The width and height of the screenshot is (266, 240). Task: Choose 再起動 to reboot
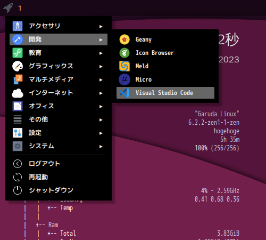[59, 177]
